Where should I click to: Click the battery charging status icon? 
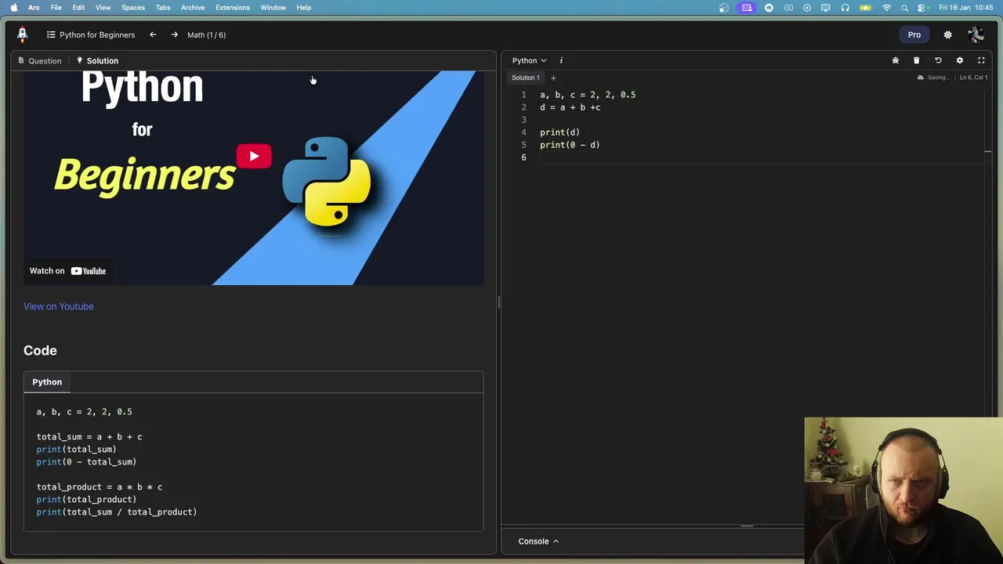pos(865,8)
